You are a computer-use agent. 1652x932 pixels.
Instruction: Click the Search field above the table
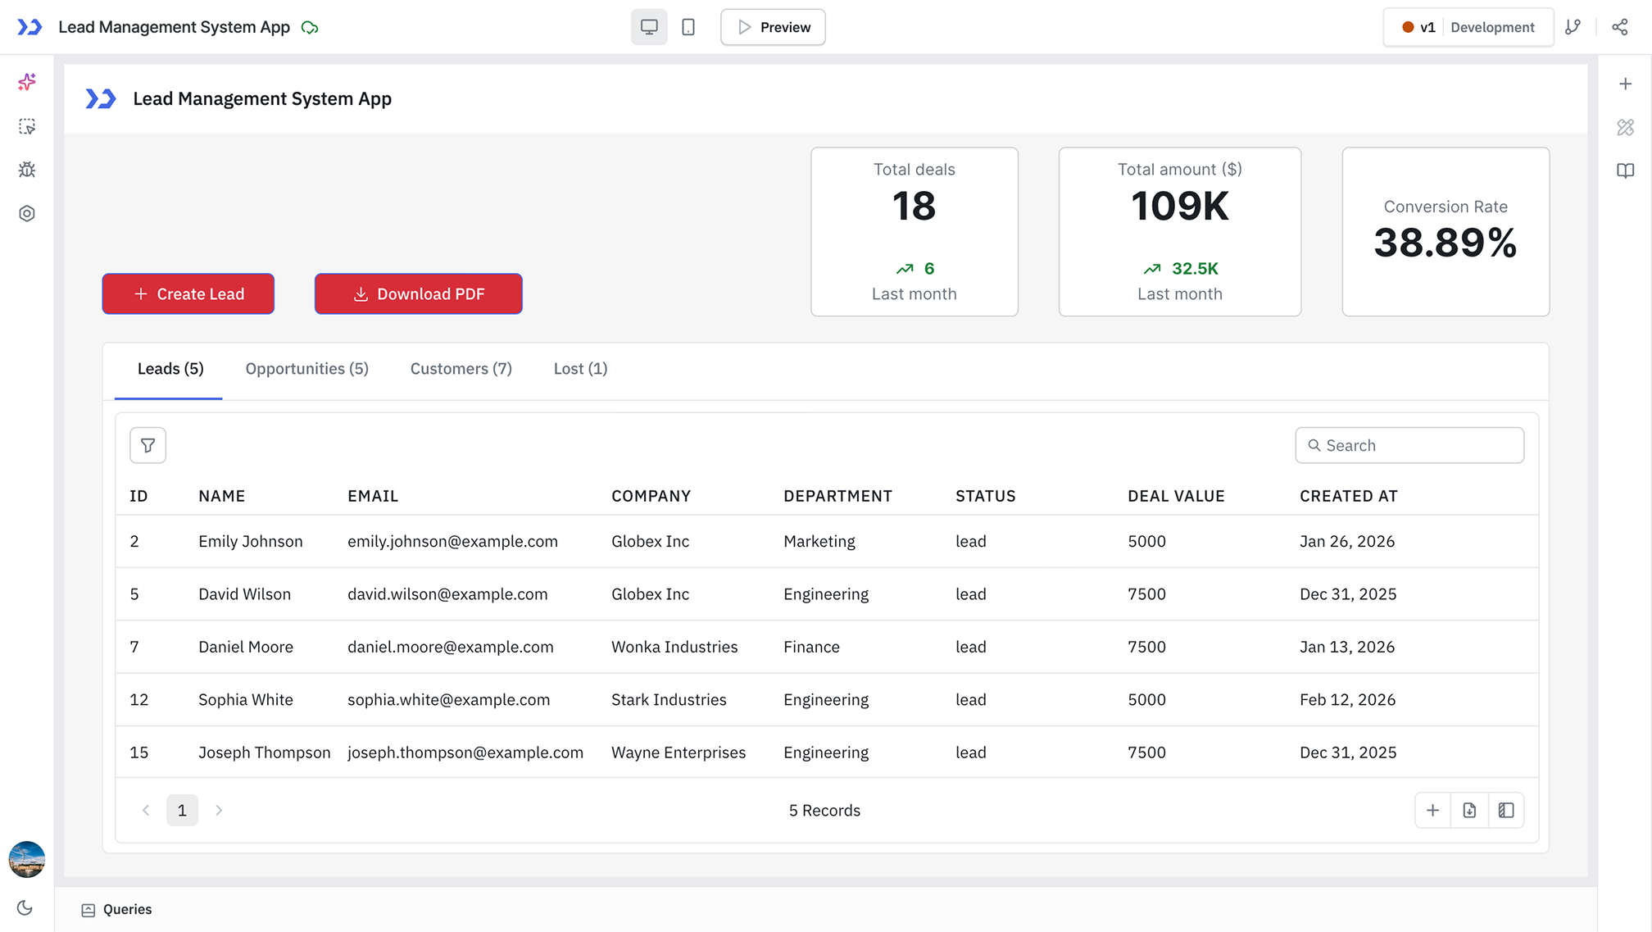point(1409,445)
